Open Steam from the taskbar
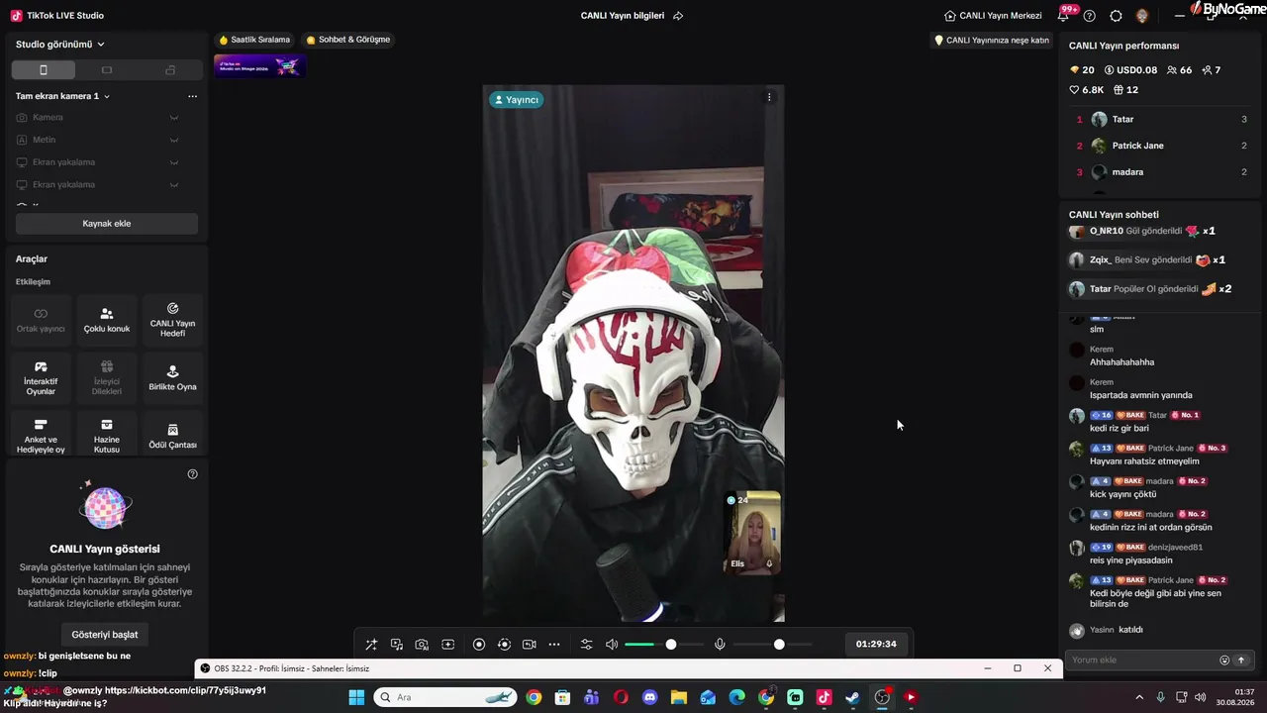1267x713 pixels. pos(852,697)
